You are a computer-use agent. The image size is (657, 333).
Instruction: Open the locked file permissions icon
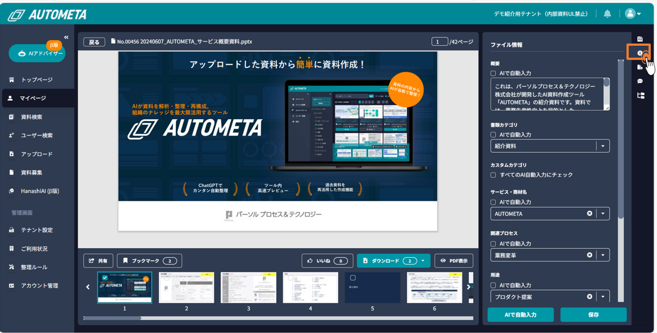pos(640,67)
